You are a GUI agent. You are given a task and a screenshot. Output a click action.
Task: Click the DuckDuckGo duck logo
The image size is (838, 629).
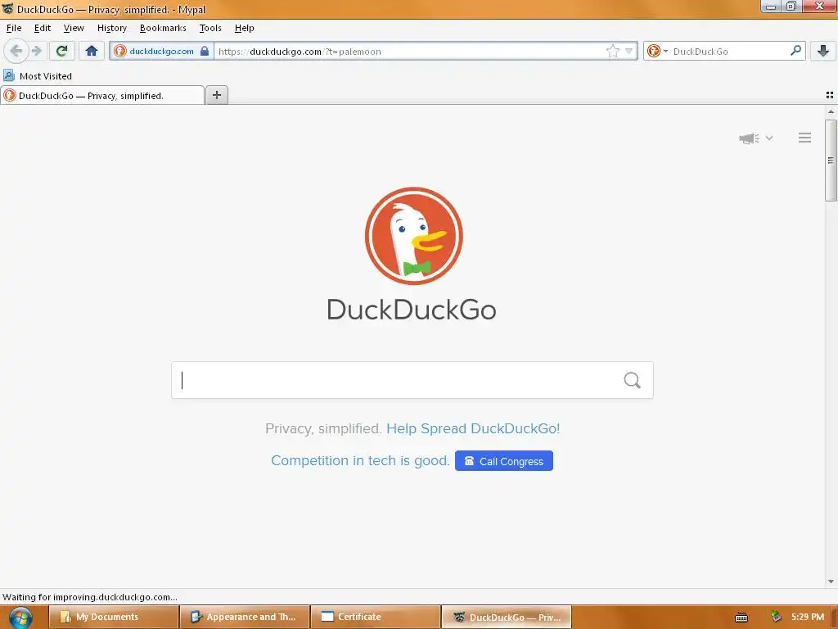pos(413,235)
